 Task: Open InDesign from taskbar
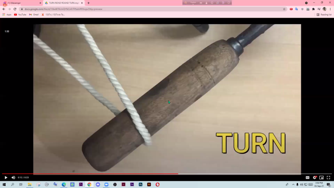[123, 184]
